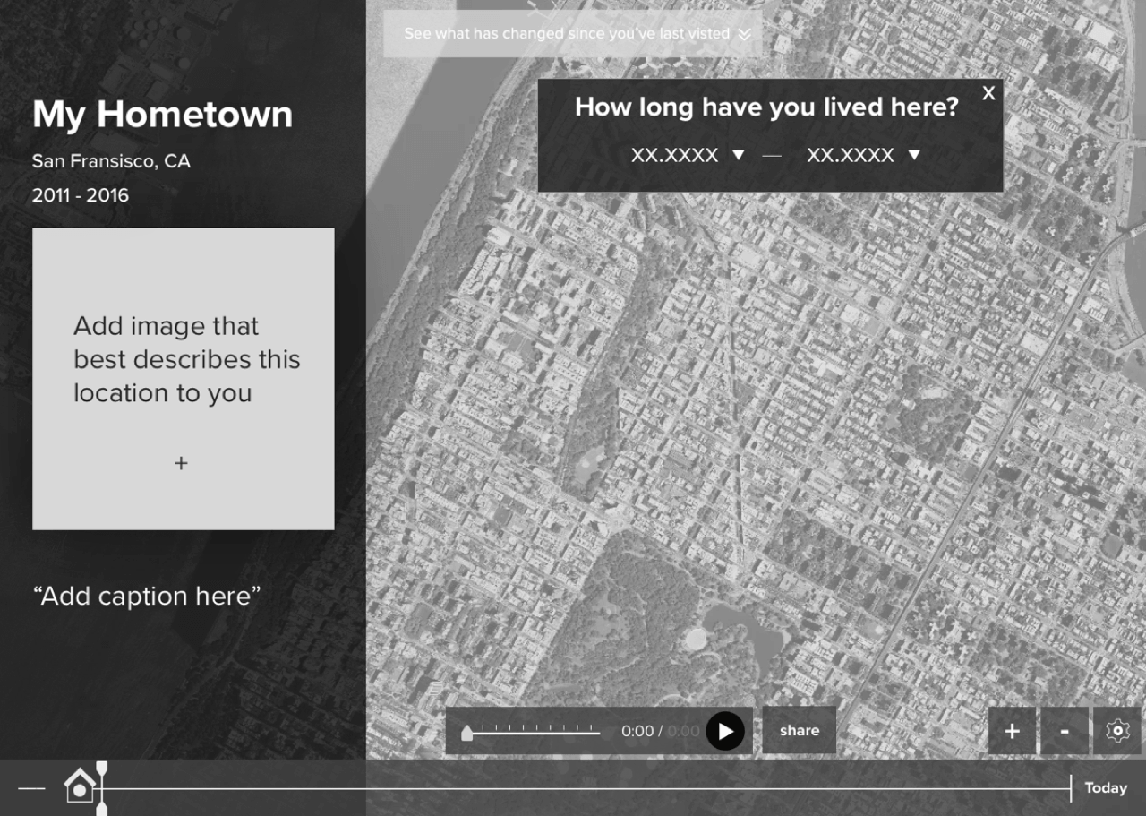
Task: Zoom out using the minus icon
Action: [x=1065, y=731]
